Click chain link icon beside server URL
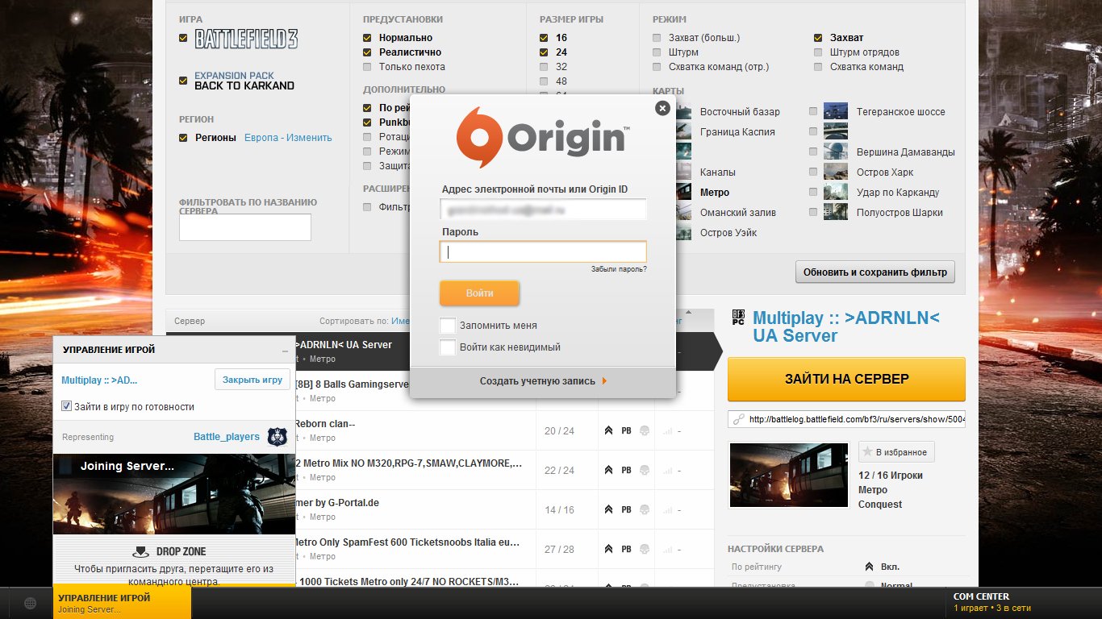 pos(737,419)
